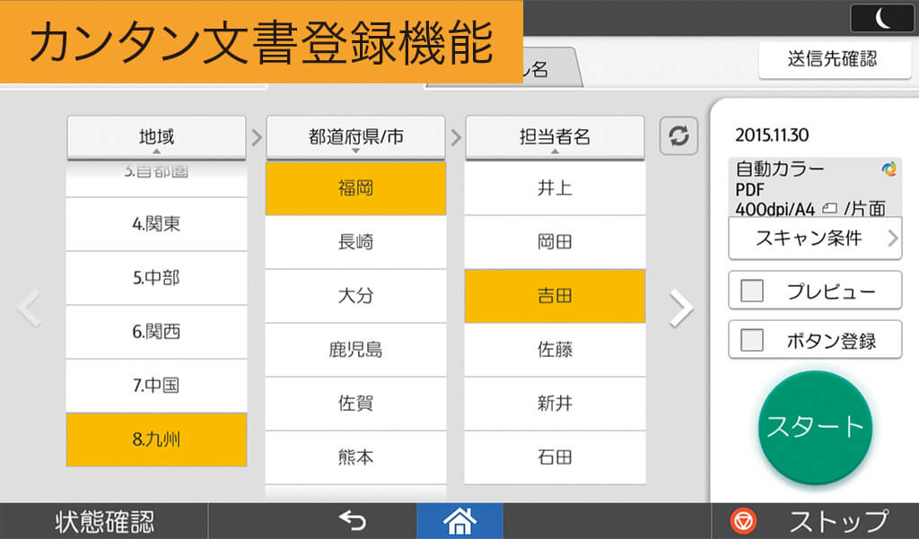
Task: Open スキャン条件 settings
Action: point(814,239)
